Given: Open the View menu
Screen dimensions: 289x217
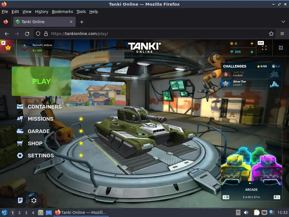Looking at the screenshot, I should point(27,12).
